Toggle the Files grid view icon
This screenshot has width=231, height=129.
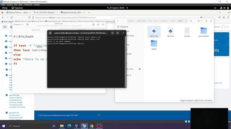199,21
